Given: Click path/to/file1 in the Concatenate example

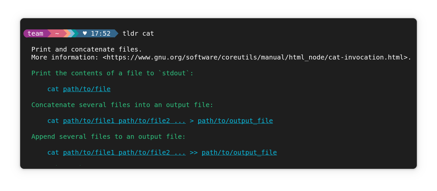Looking at the screenshot, I should 89,121.
